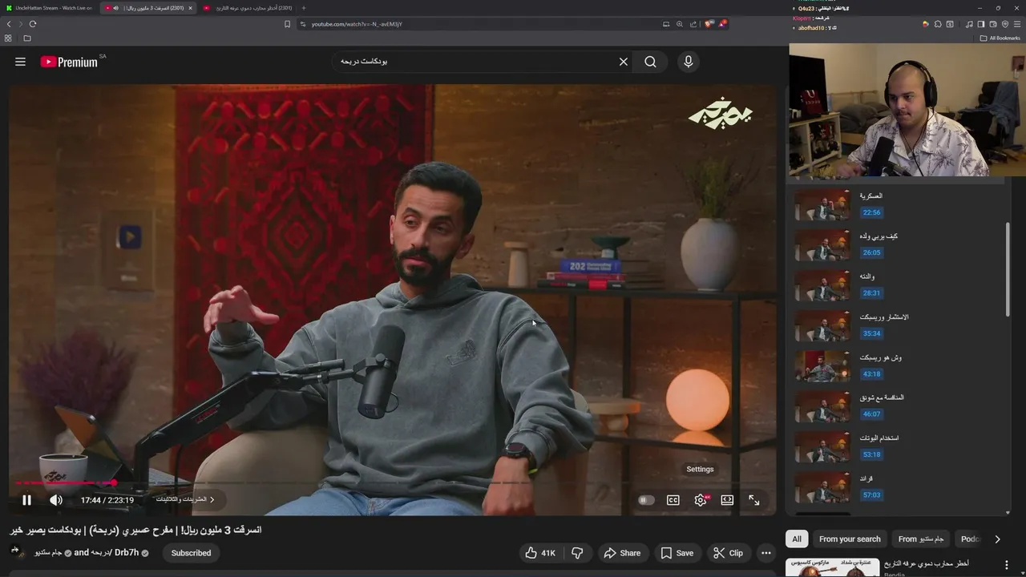Viewport: 1026px width, 577px height.
Task: Open the browser zoom magnifier icon
Action: pos(680,24)
